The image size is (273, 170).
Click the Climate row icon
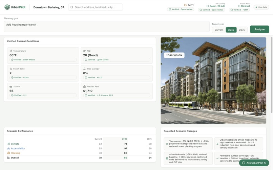click(x=8, y=144)
